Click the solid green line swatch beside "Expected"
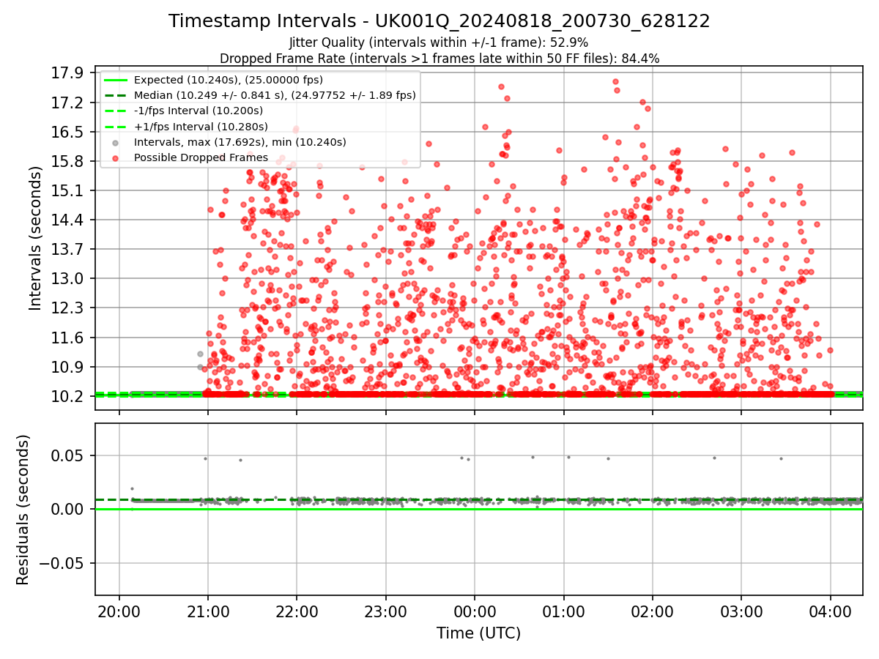Image resolution: width=879 pixels, height=659 pixels. tap(116, 80)
